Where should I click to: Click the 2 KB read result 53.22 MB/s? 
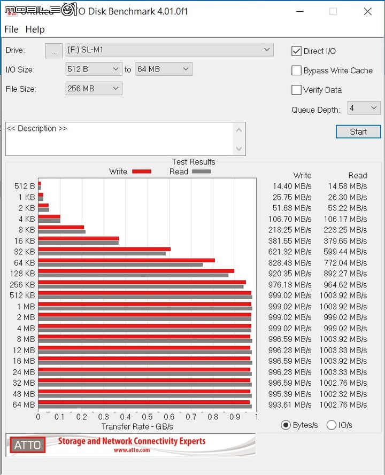point(348,208)
